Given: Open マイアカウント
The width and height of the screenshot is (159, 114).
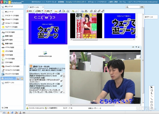Looking at the screenshot, I should 102,2.
